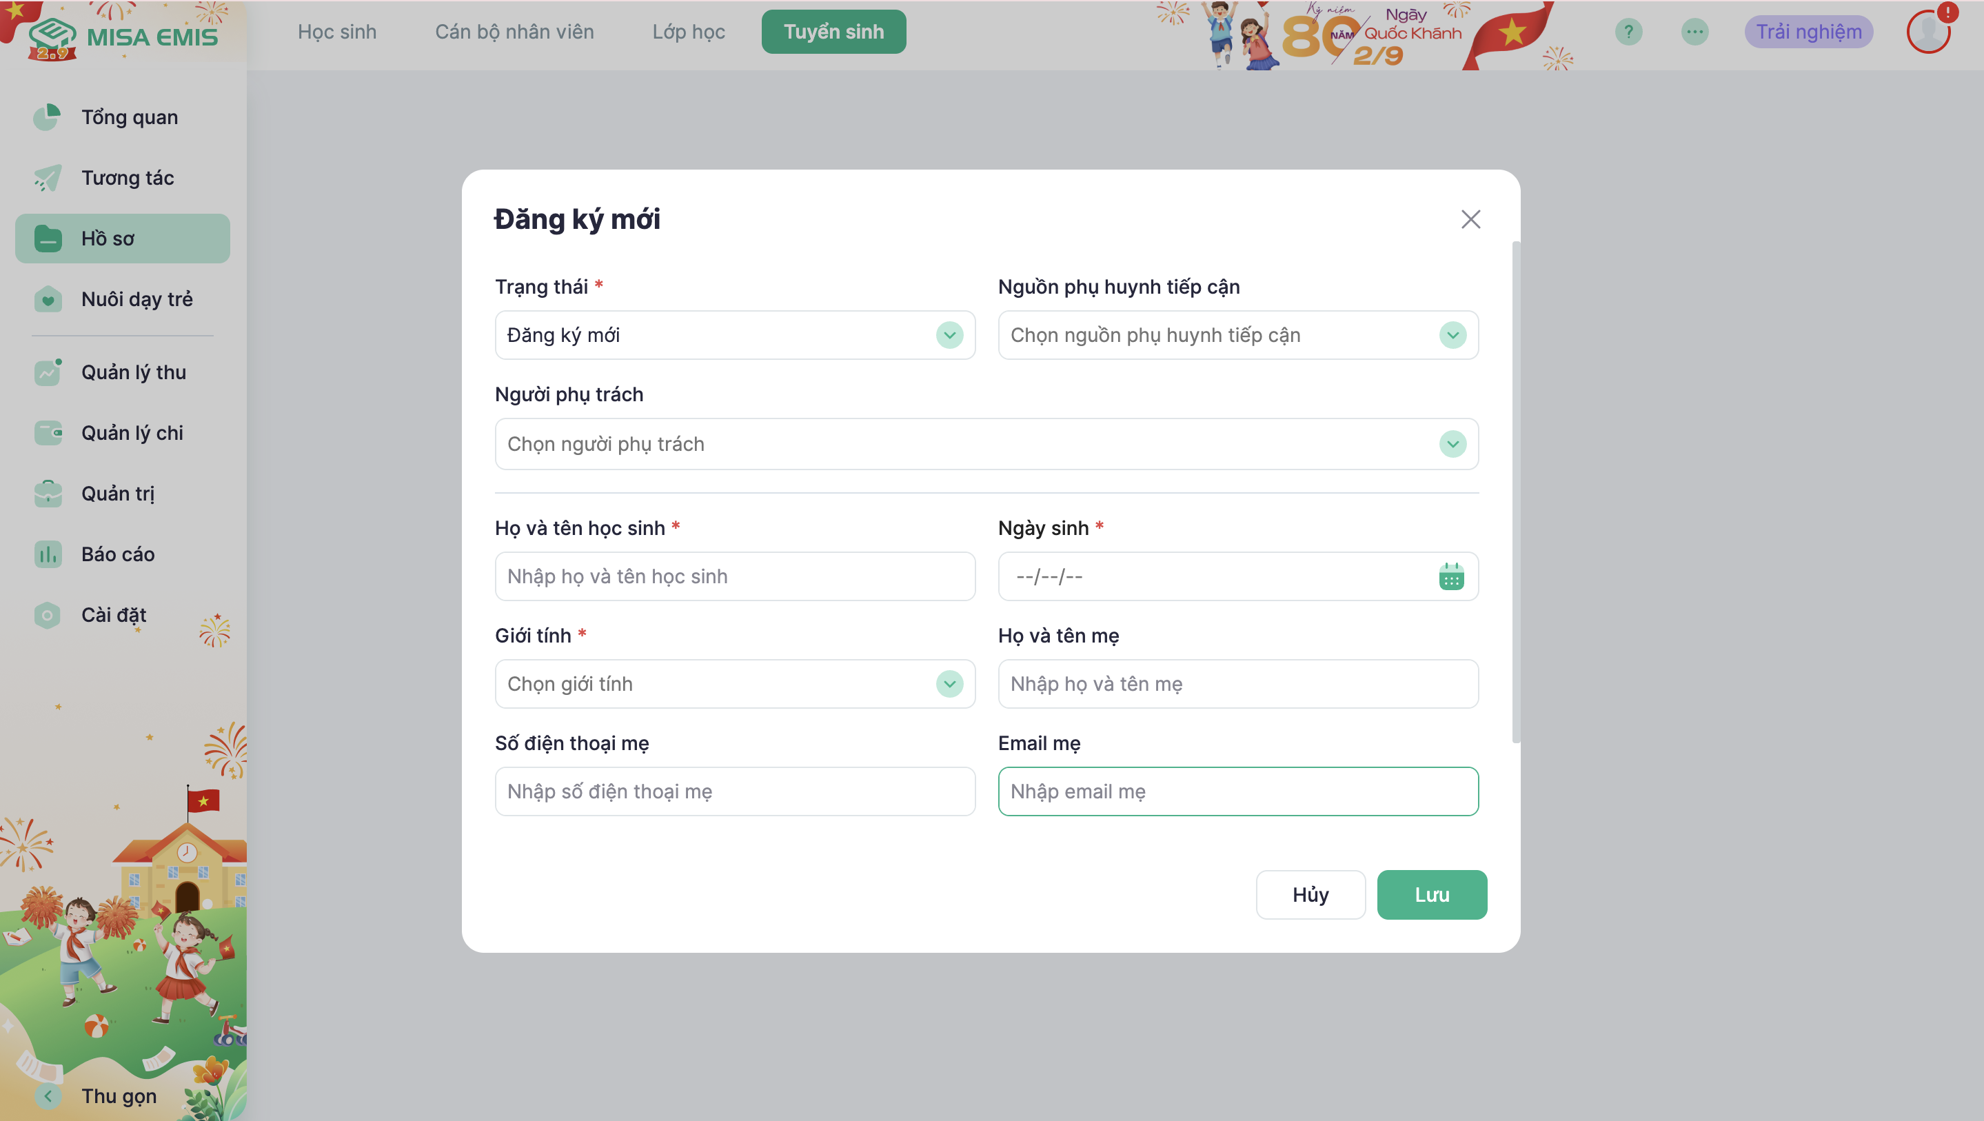Click the dialog's vertical scrollbar
This screenshot has width=1984, height=1121.
[1516, 493]
